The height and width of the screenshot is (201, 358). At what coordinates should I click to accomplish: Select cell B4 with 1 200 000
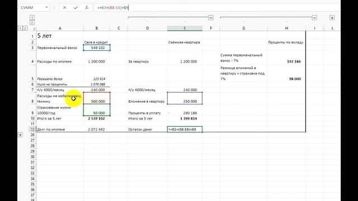[x=97, y=58]
